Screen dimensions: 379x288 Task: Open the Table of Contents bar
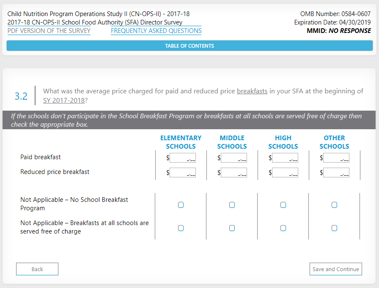point(189,46)
